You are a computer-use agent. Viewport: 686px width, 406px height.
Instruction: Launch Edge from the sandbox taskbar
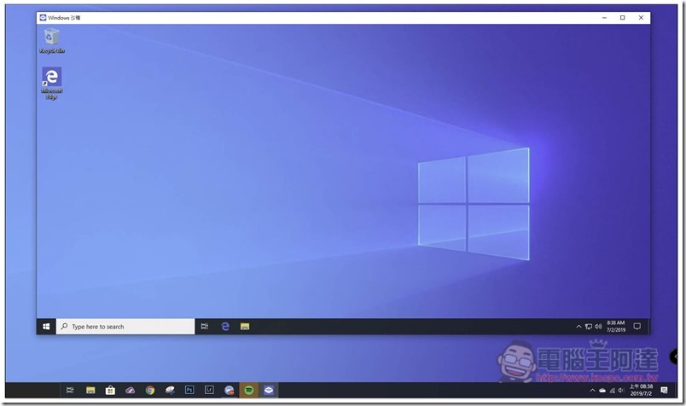coord(225,327)
